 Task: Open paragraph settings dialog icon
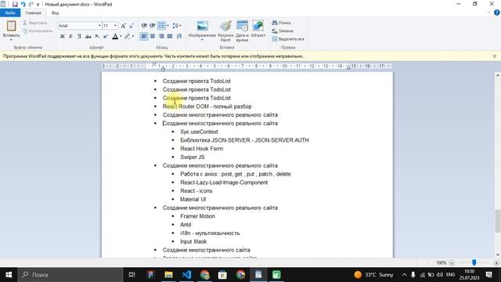pyautogui.click(x=179, y=36)
